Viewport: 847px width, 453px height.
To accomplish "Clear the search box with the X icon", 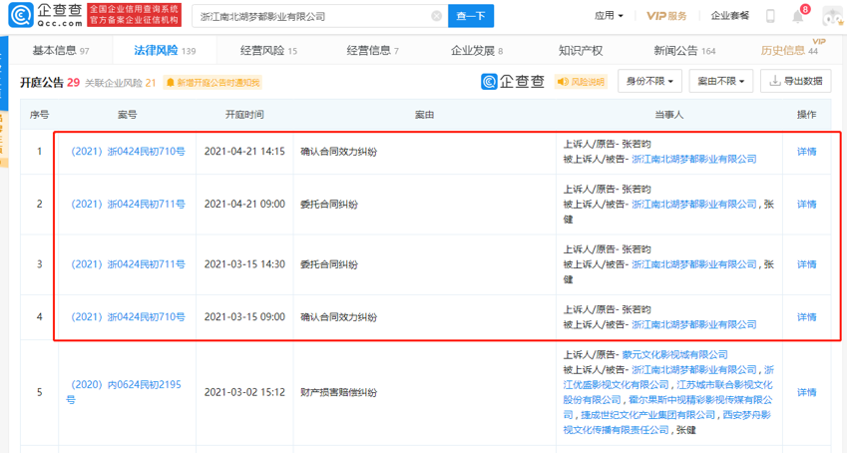I will click(x=437, y=17).
